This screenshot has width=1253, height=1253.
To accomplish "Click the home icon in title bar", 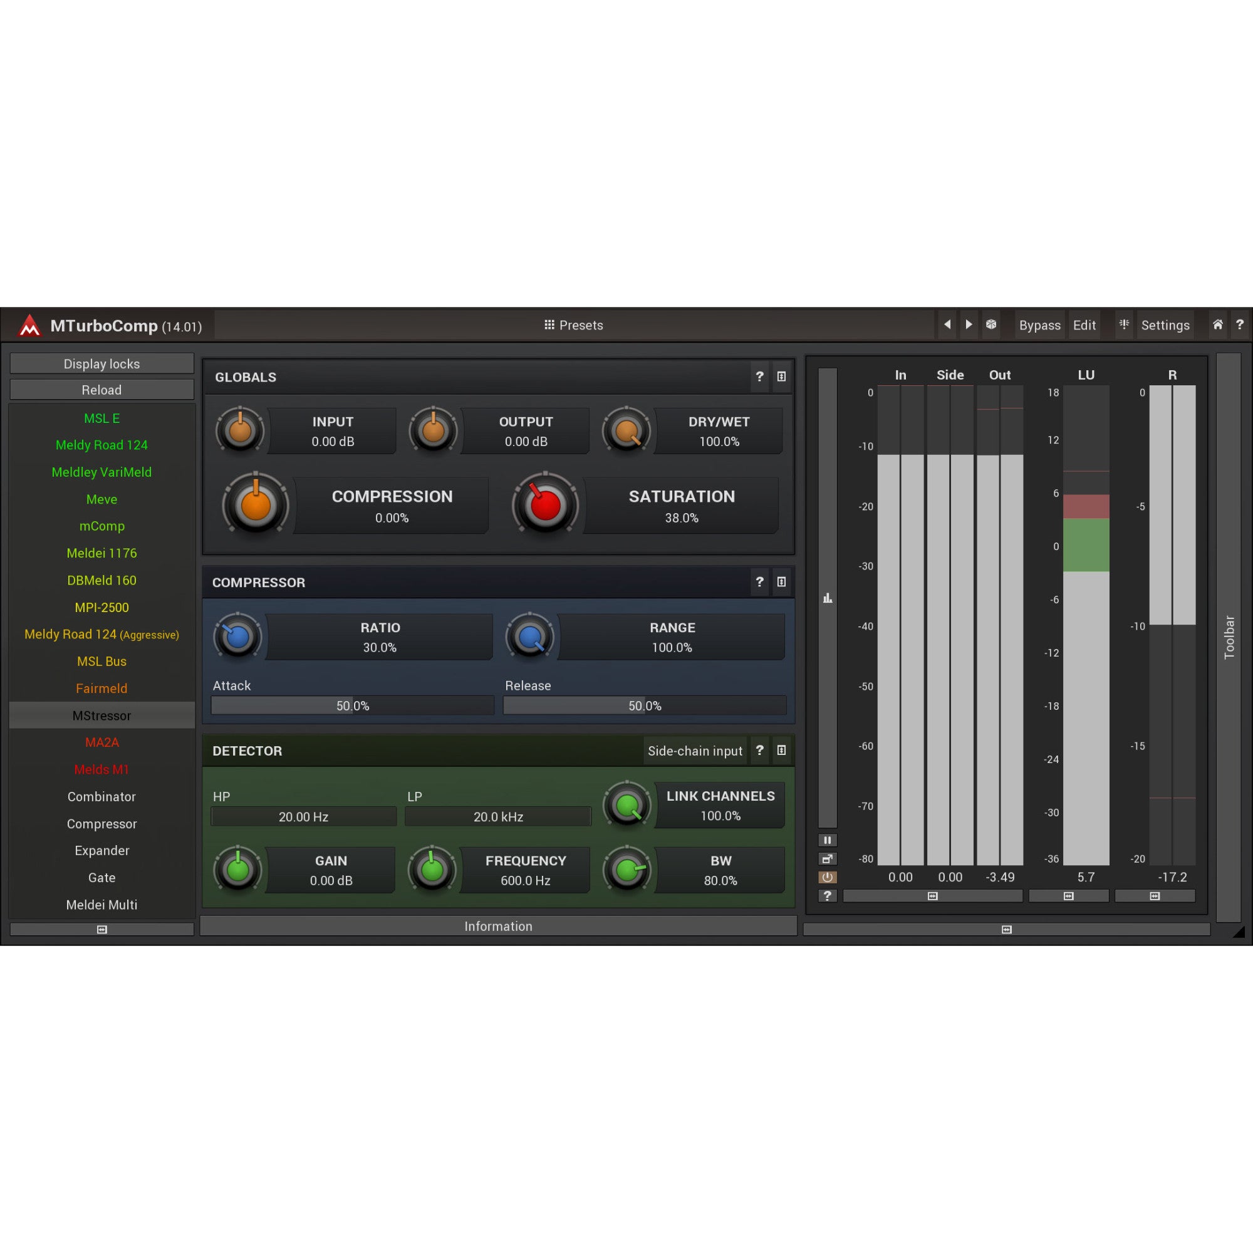I will click(1218, 325).
